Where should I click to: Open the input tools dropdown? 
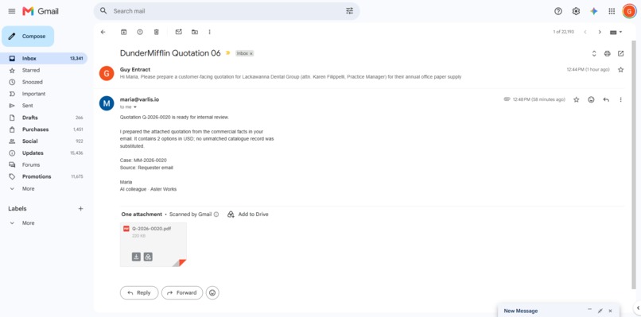tap(616, 32)
